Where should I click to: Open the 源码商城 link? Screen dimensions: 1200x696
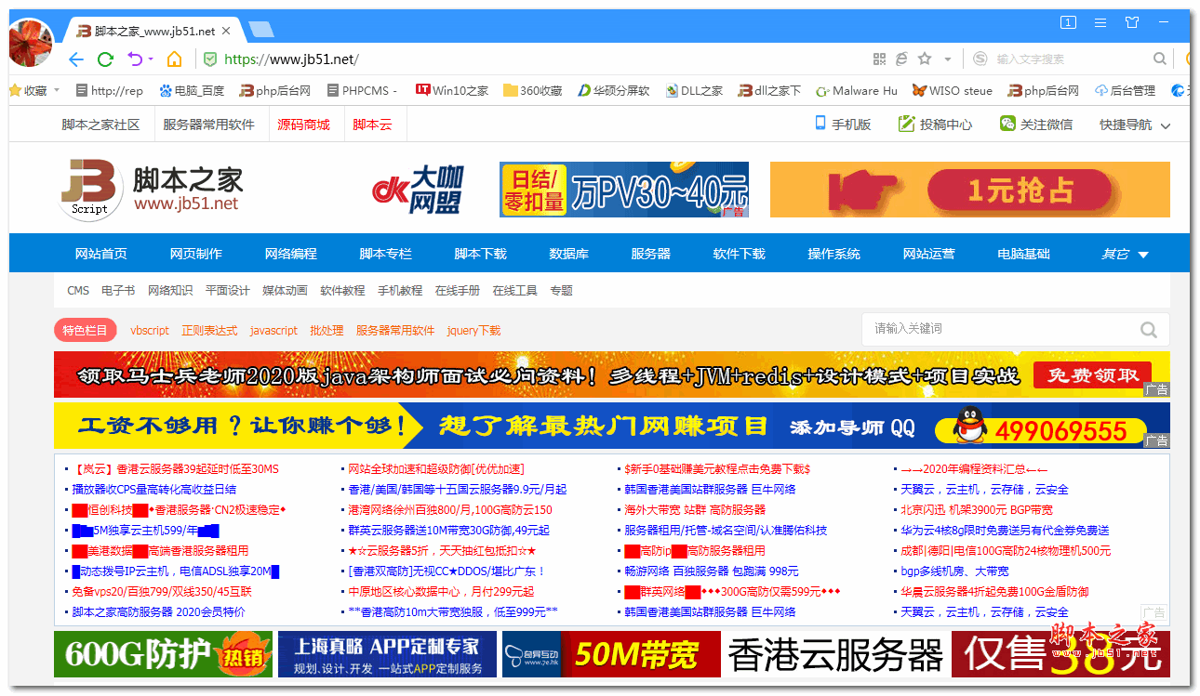coord(303,125)
